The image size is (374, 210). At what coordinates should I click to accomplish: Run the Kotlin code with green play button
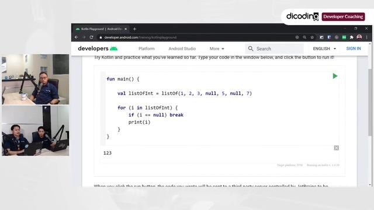click(x=335, y=76)
